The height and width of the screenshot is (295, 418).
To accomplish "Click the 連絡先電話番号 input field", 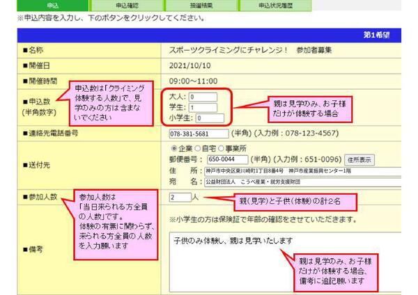I will (199, 134).
